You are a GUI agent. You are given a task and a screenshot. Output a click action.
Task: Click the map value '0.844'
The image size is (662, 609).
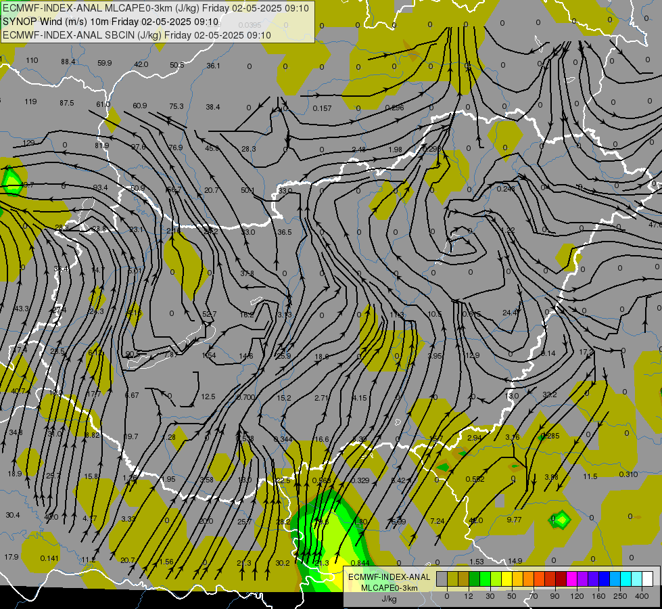point(360,563)
